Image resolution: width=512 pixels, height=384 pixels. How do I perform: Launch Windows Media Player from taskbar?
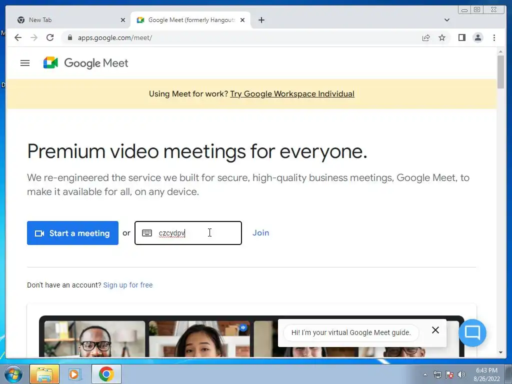[x=74, y=374]
